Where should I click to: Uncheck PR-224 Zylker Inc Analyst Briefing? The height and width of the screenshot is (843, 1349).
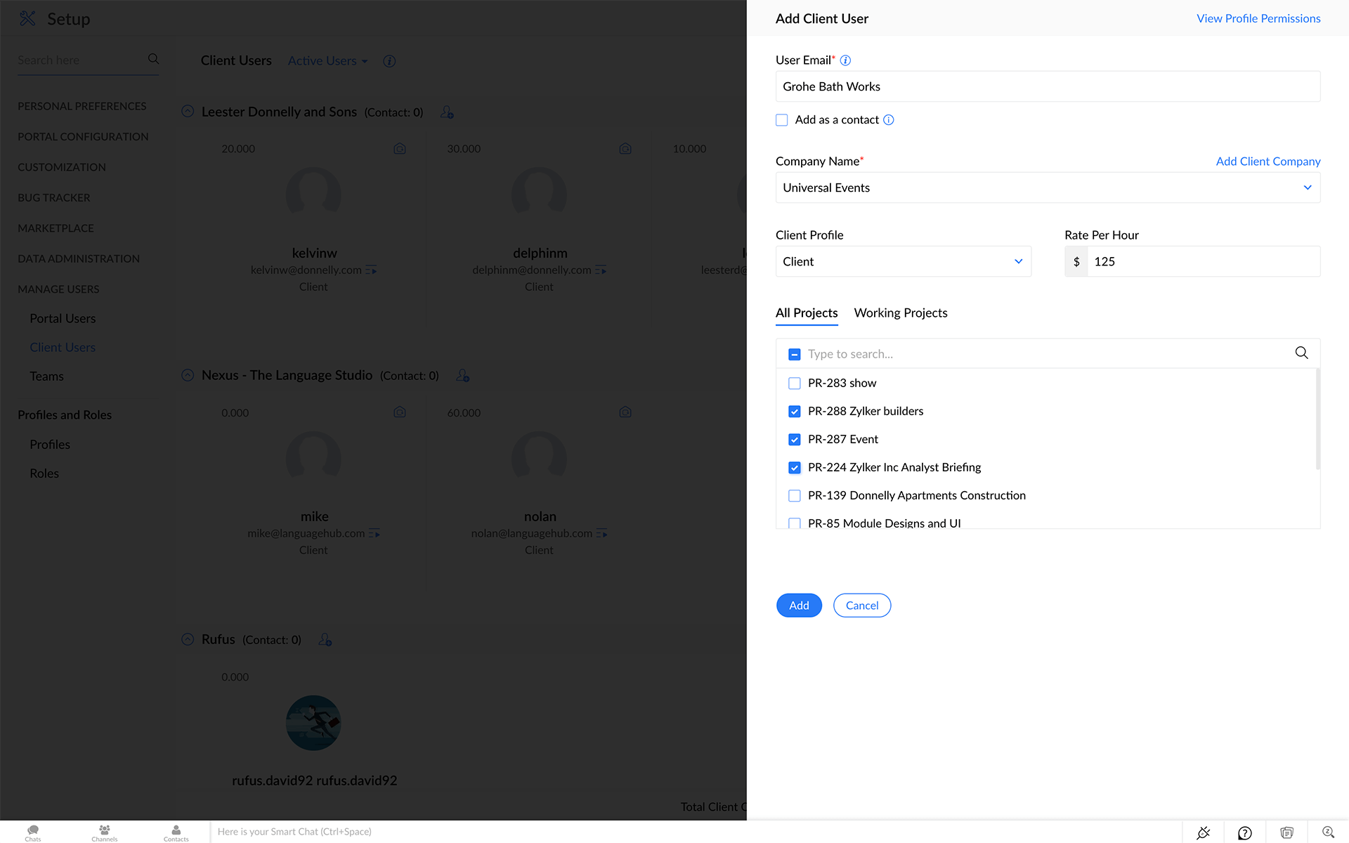tap(794, 468)
